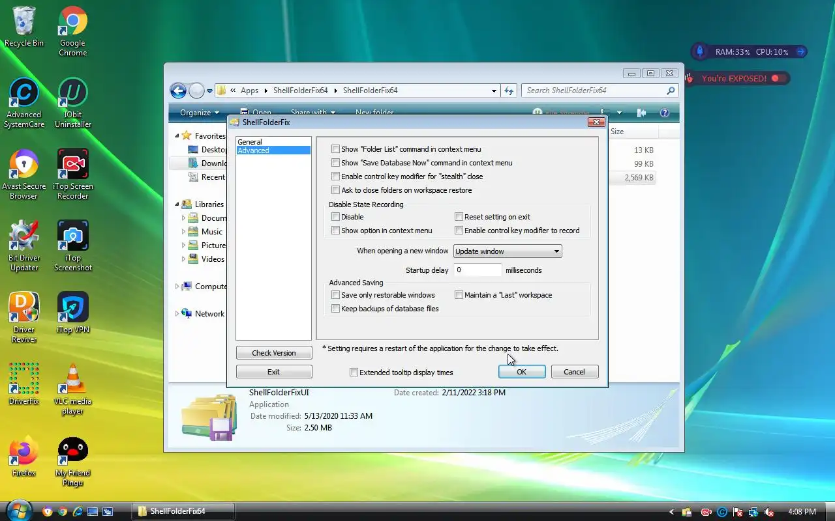Click the Size column header in Explorer
This screenshot has width=835, height=521.
pos(633,132)
